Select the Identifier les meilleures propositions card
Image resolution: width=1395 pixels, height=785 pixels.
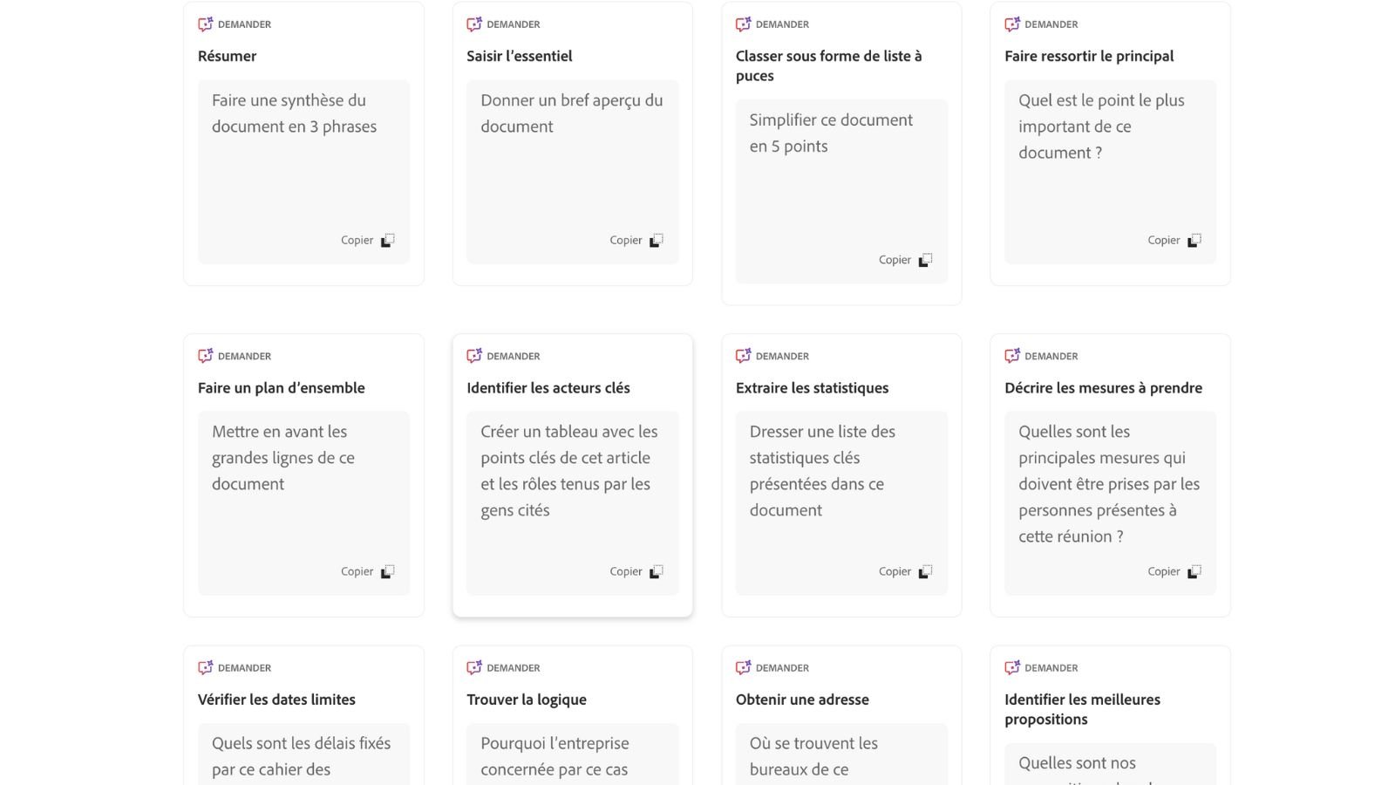[1109, 715]
